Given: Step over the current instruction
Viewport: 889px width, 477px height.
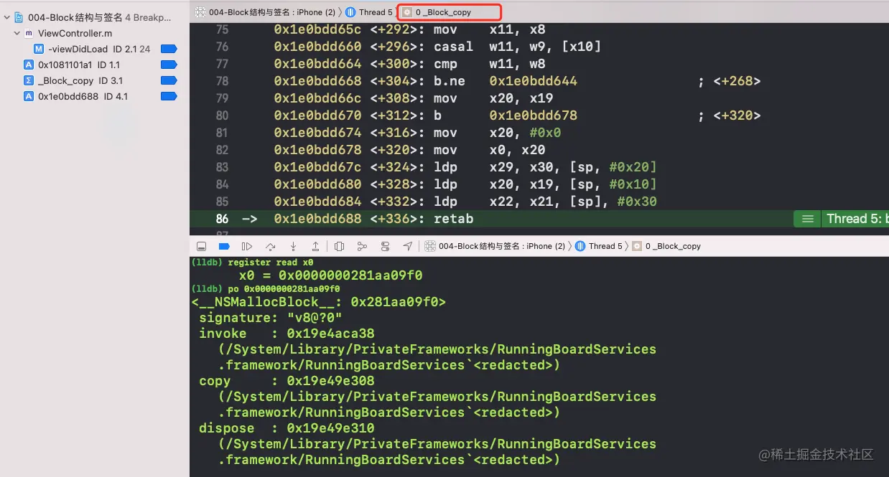Looking at the screenshot, I should pyautogui.click(x=270, y=246).
